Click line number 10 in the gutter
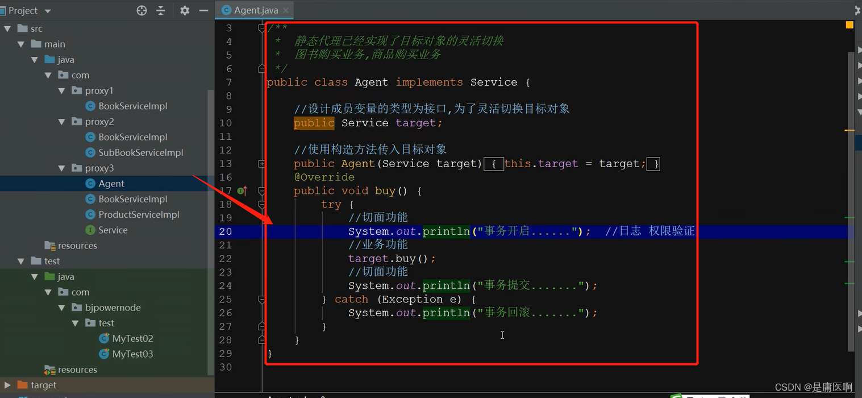This screenshot has width=862, height=398. [x=226, y=123]
